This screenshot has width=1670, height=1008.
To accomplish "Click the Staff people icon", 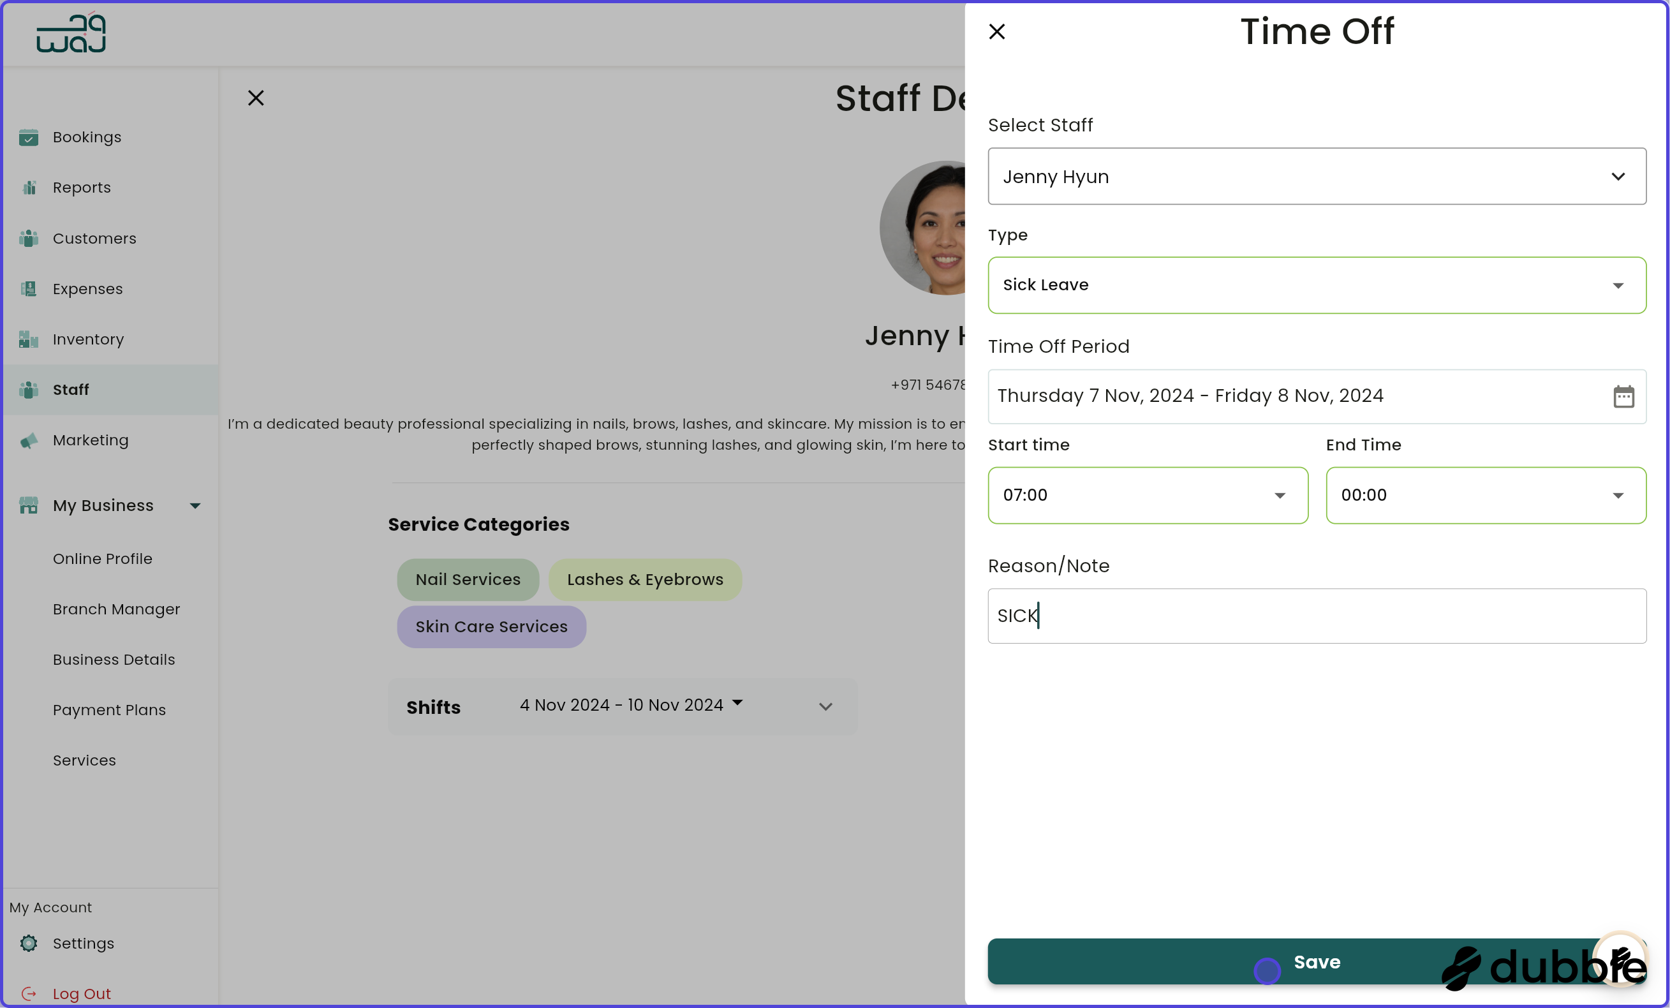I will [x=29, y=390].
